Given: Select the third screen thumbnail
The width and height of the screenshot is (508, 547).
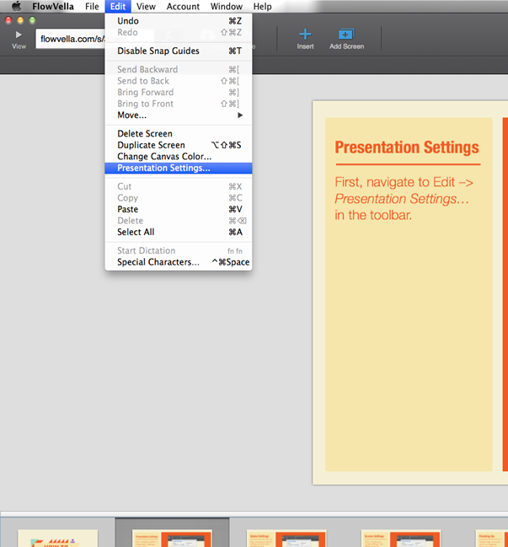Looking at the screenshot, I should pyautogui.click(x=286, y=538).
